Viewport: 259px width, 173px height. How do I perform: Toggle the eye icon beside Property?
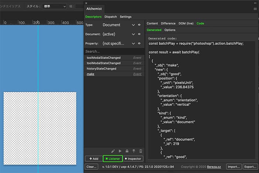pos(139,43)
